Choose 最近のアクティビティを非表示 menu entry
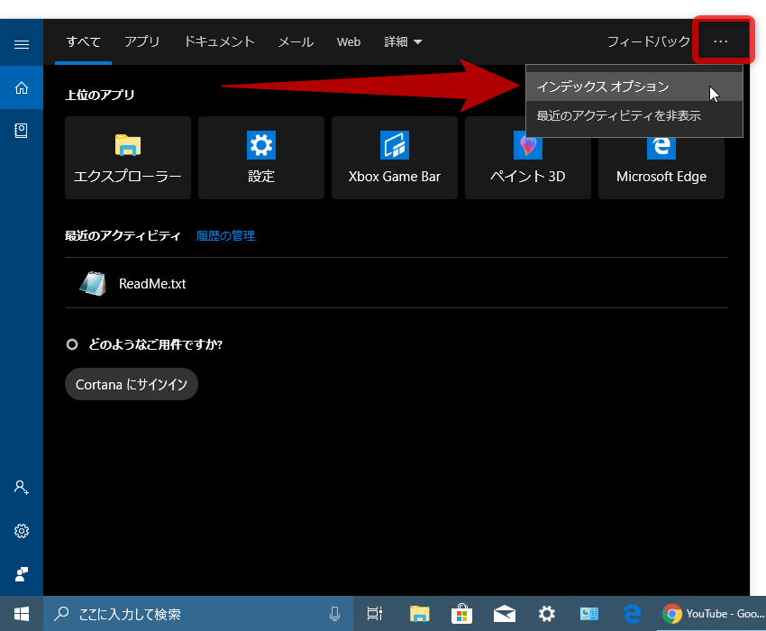This screenshot has height=631, width=766. point(634,116)
